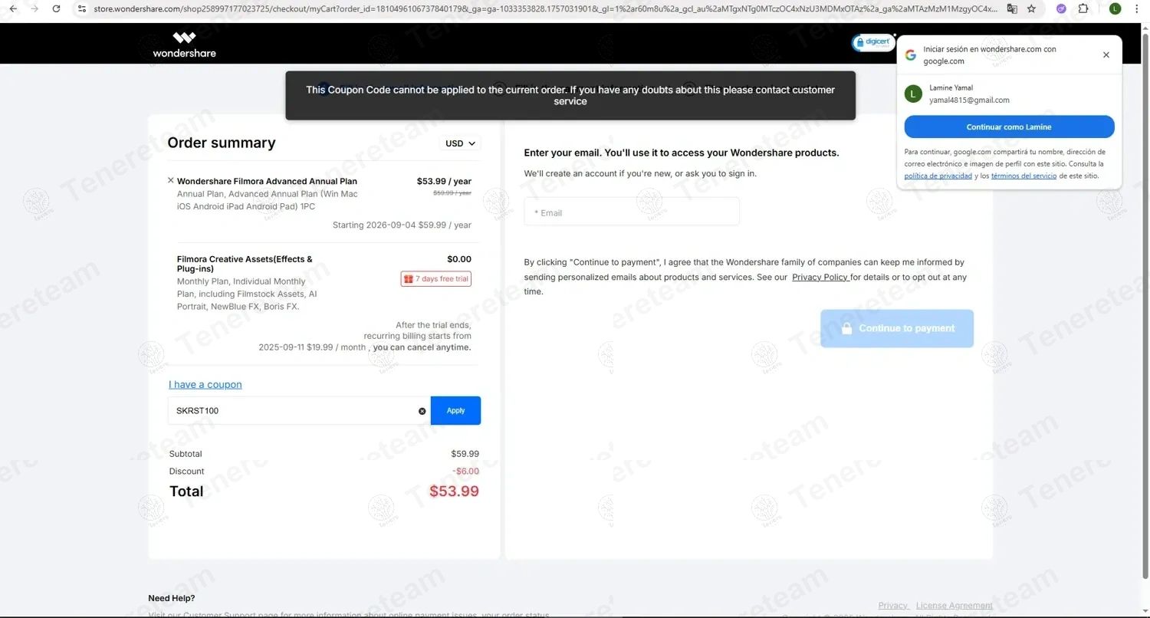This screenshot has width=1150, height=618.
Task: Open footer Privacy link
Action: pos(893,605)
